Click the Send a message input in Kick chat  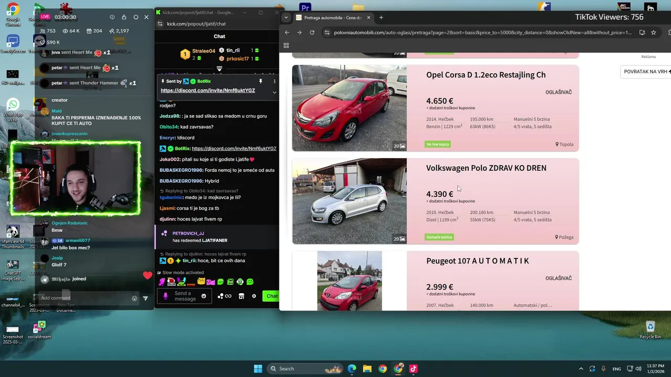click(185, 296)
